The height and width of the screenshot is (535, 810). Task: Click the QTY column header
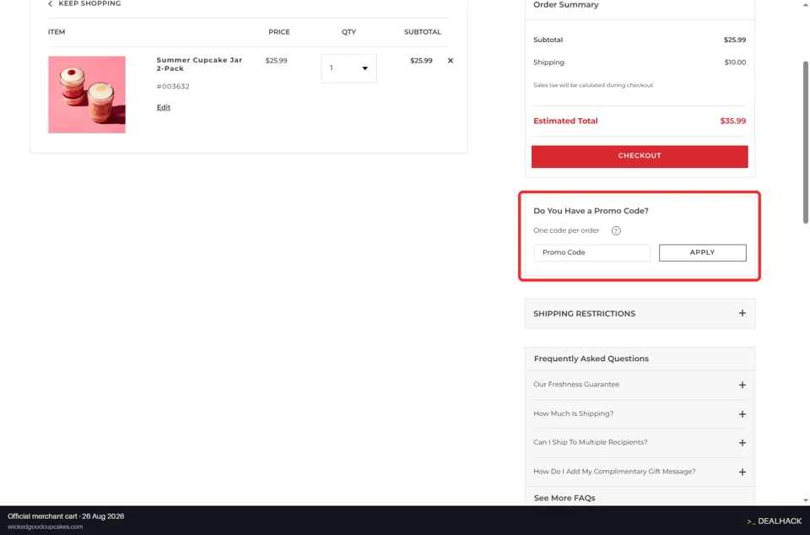coord(348,32)
